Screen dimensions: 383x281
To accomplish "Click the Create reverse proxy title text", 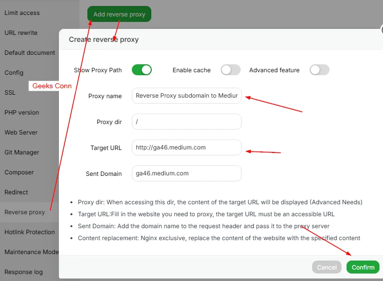I will click(x=104, y=39).
